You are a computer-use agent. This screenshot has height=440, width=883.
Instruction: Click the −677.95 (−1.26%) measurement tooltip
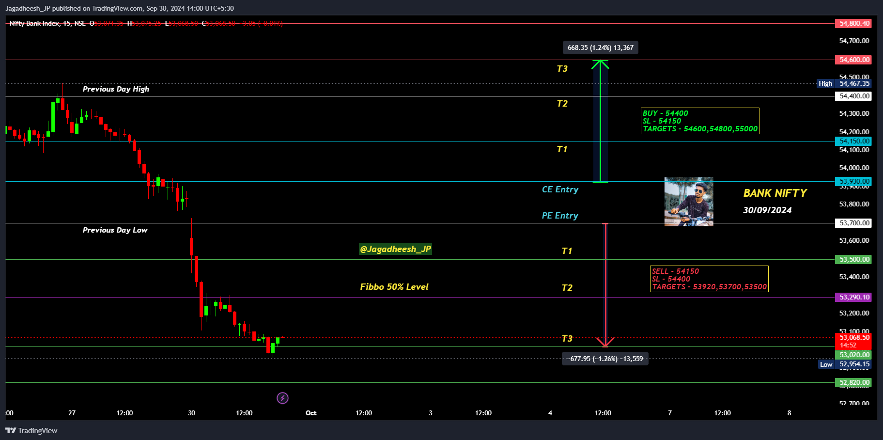(x=605, y=359)
